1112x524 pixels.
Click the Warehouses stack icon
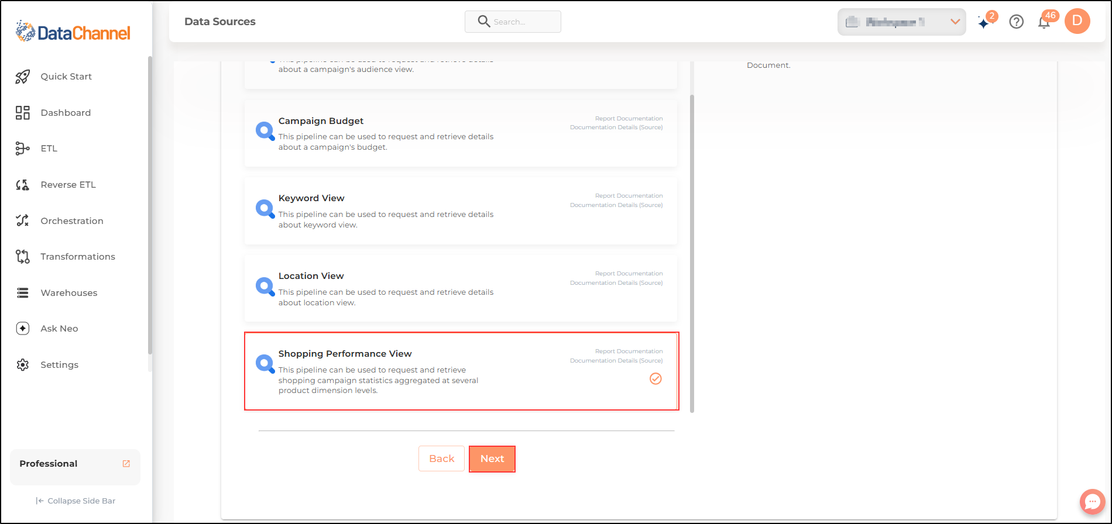point(23,292)
